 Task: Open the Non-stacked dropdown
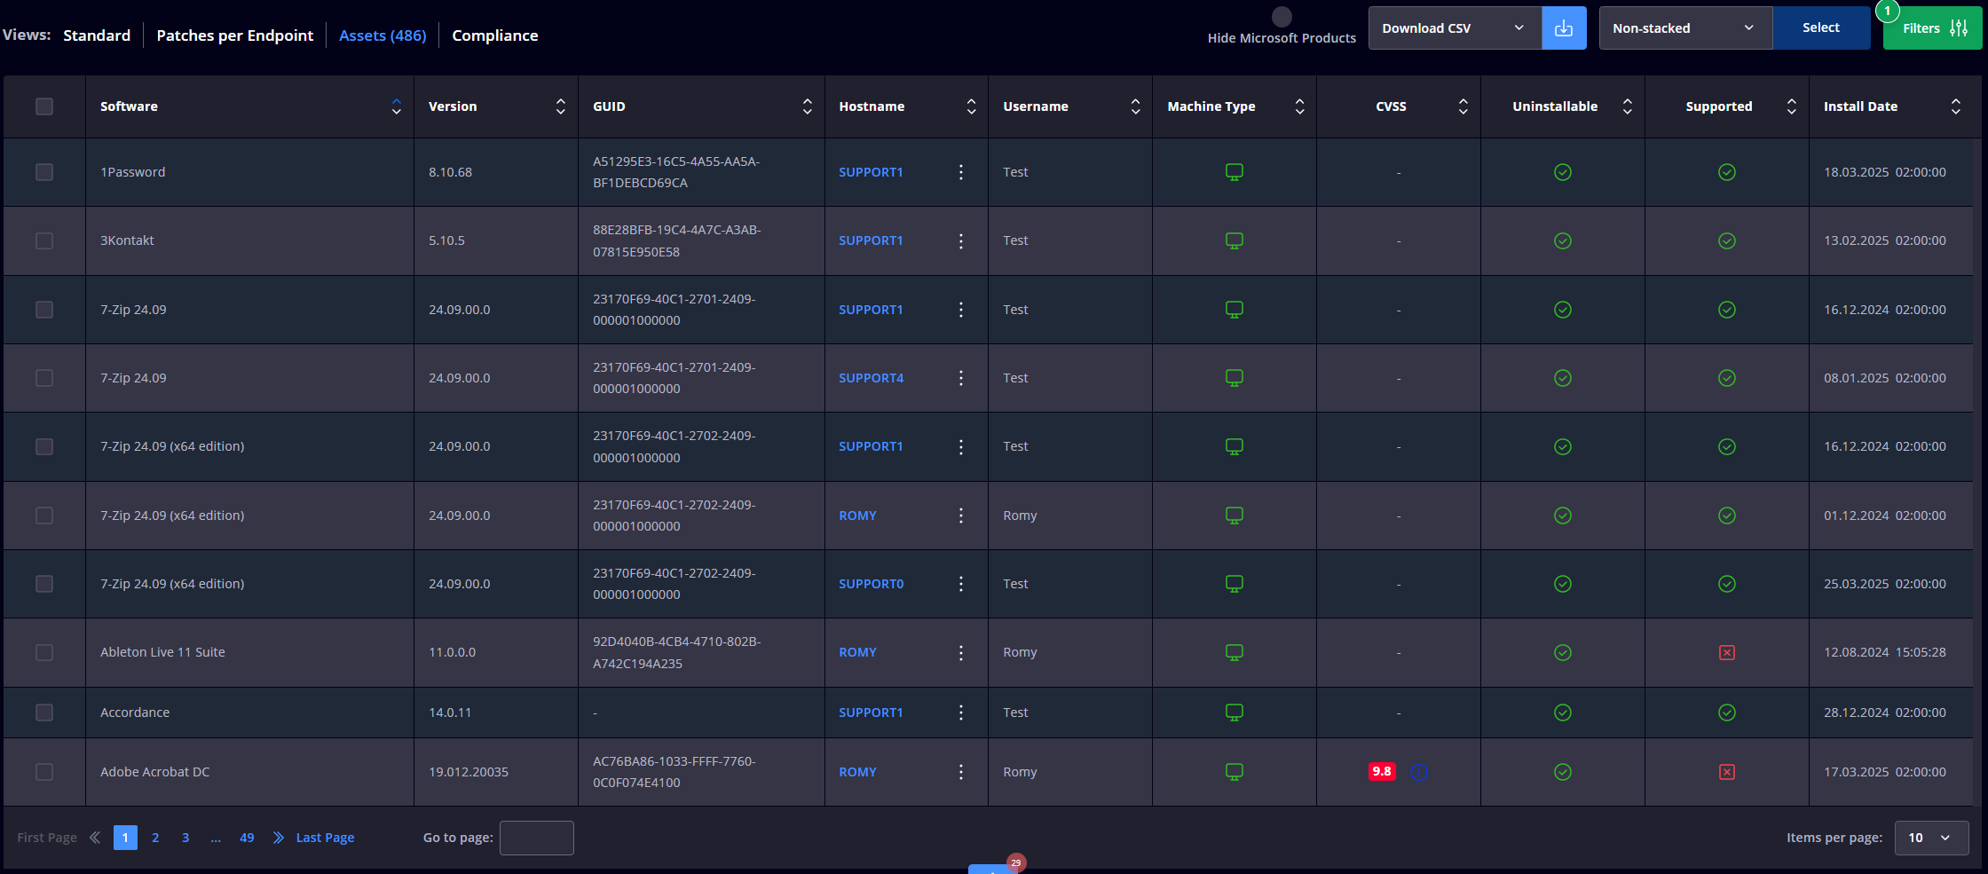[x=1685, y=28]
